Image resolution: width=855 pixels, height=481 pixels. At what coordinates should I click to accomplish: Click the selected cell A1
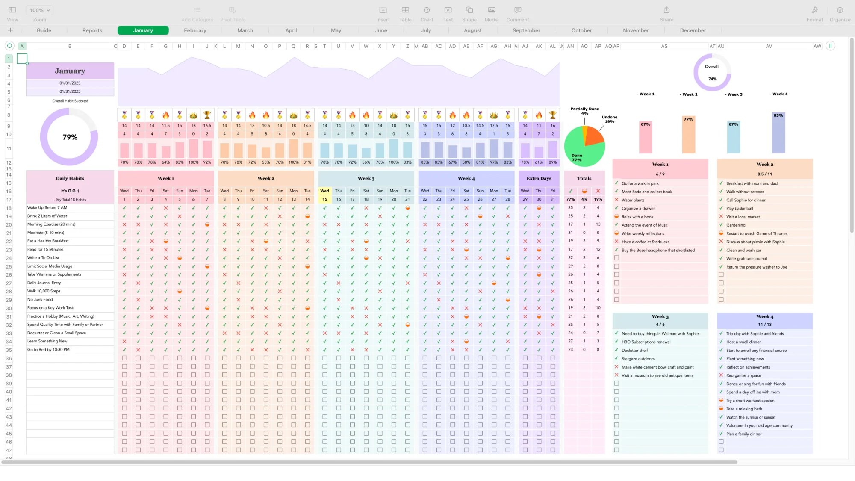tap(22, 59)
